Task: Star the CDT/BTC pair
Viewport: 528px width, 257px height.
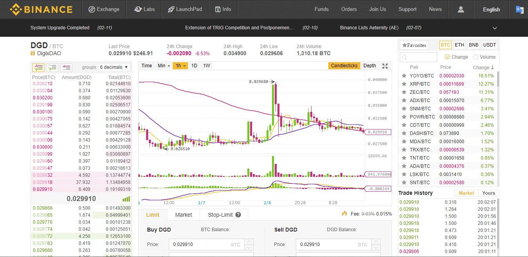Action: 404,125
